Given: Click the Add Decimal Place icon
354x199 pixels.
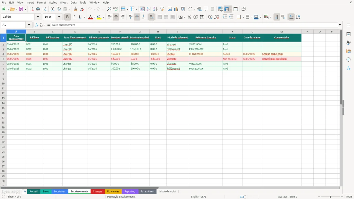Looking at the screenshot, I should pos(210,17).
